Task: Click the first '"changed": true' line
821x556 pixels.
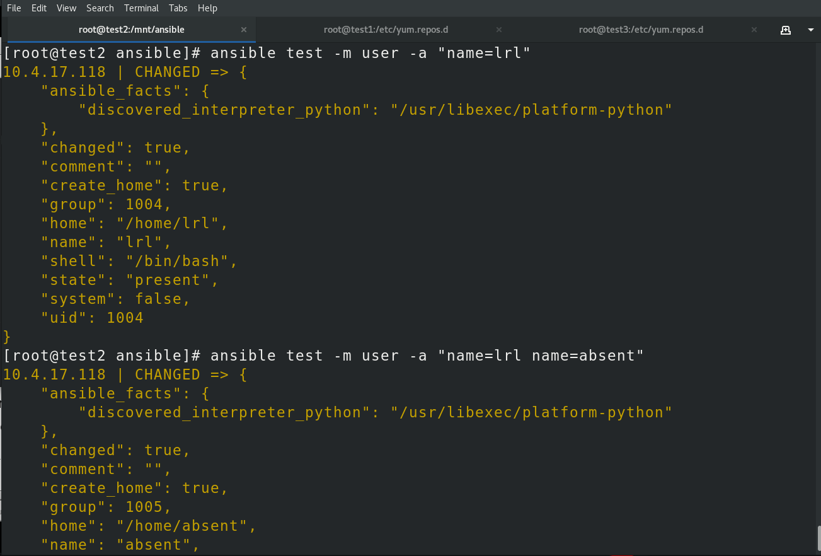Action: (x=116, y=148)
